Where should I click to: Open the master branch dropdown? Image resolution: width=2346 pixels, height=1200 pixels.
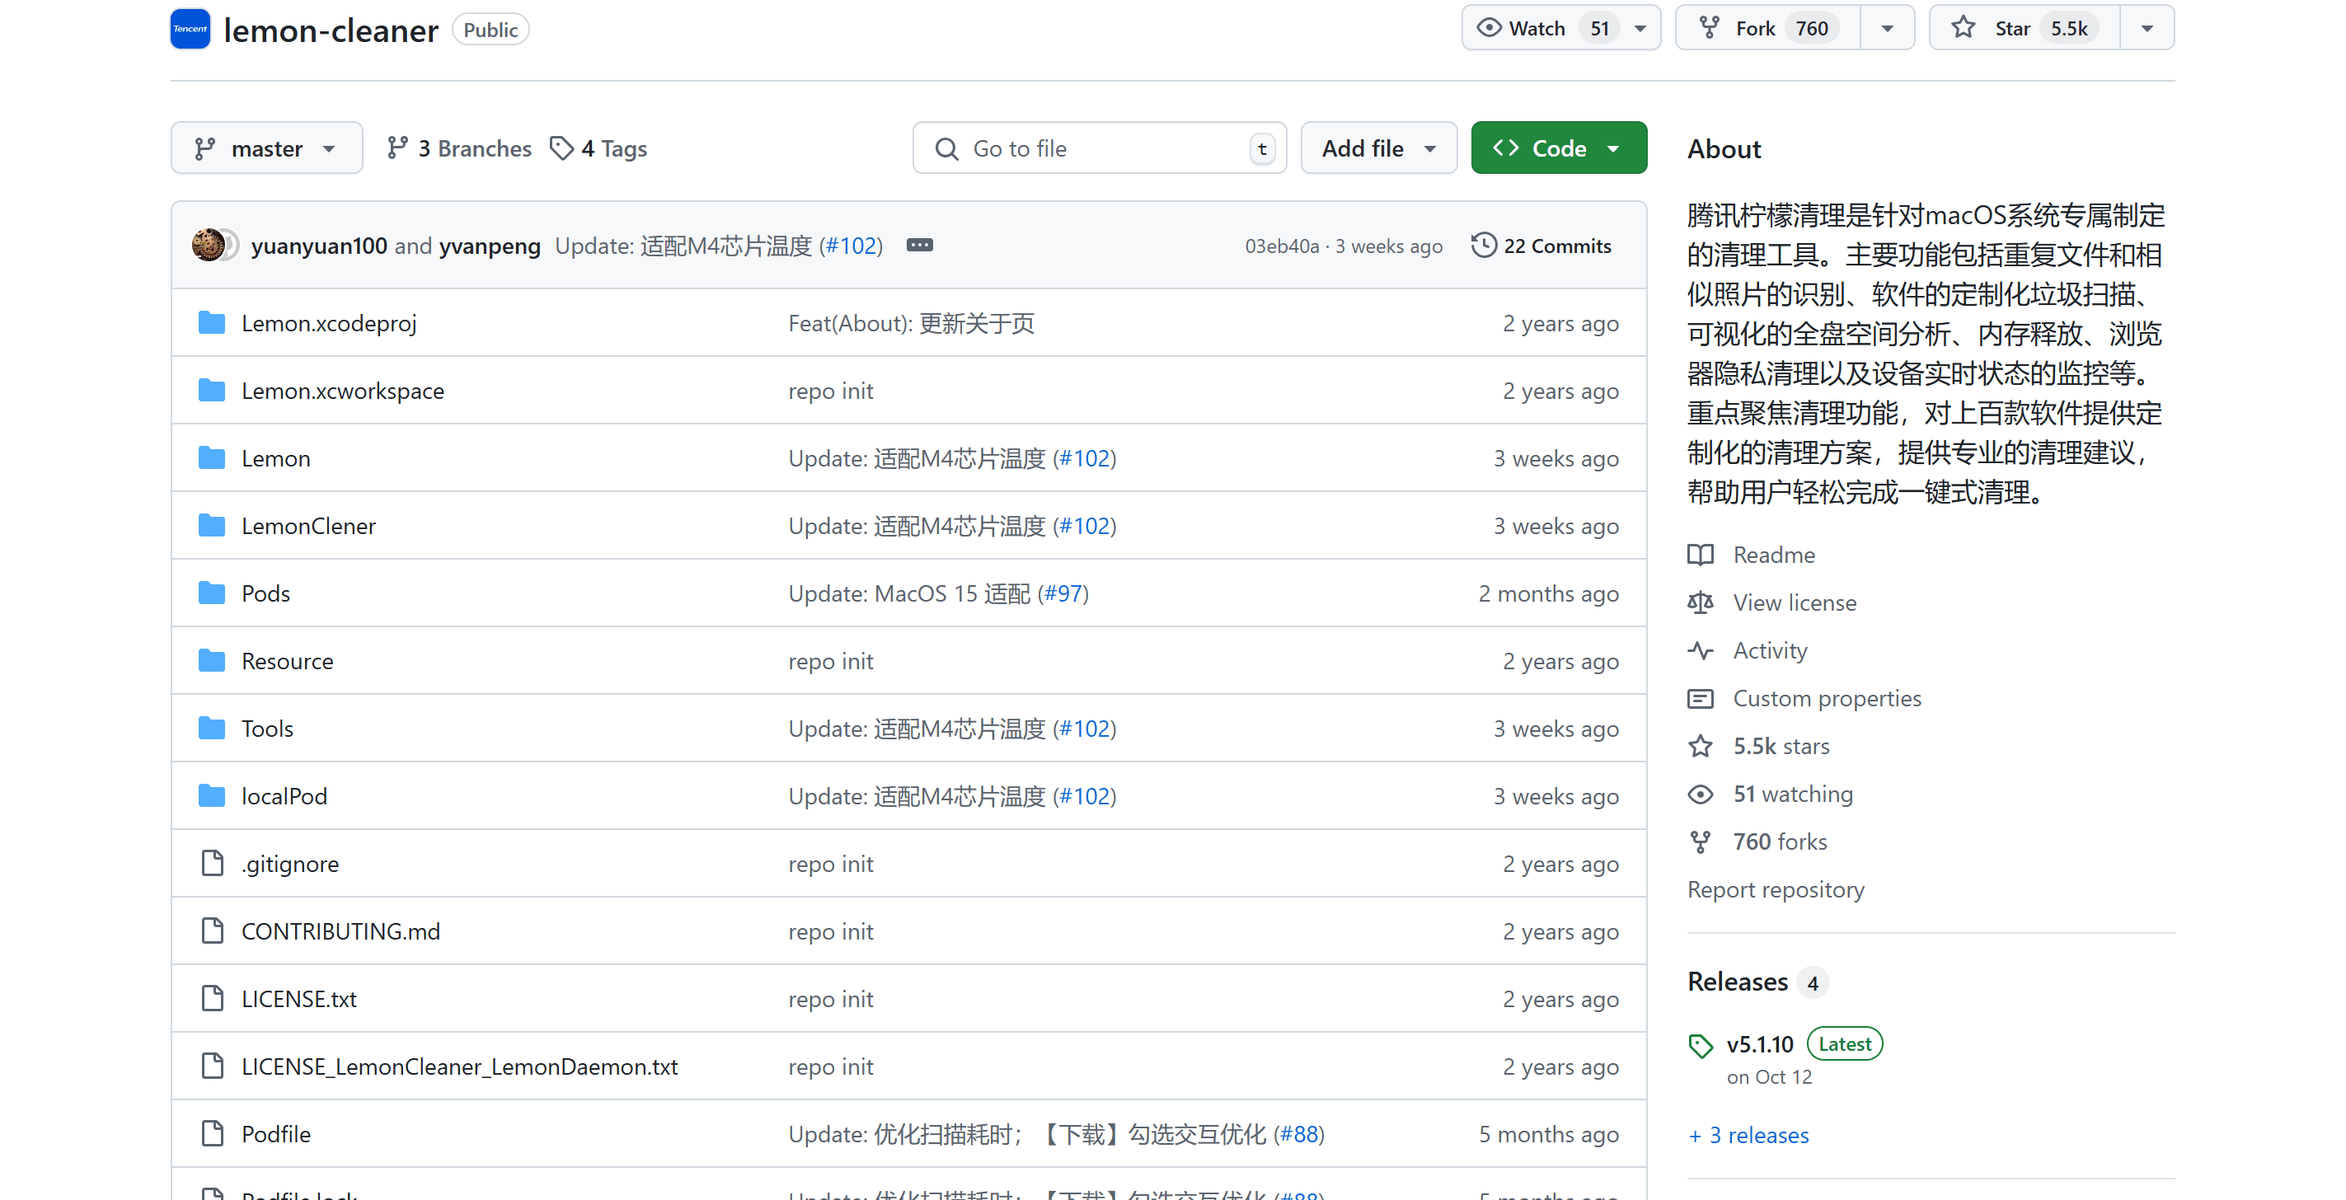point(266,148)
